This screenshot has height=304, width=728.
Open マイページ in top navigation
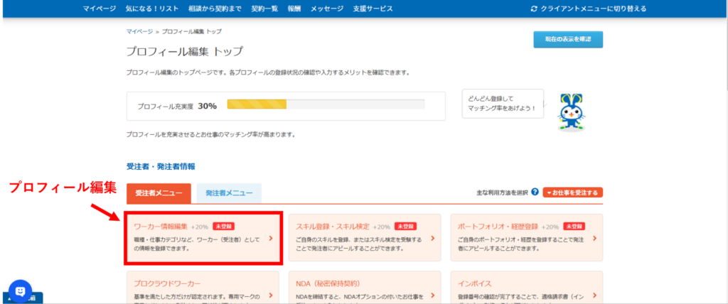point(100,9)
